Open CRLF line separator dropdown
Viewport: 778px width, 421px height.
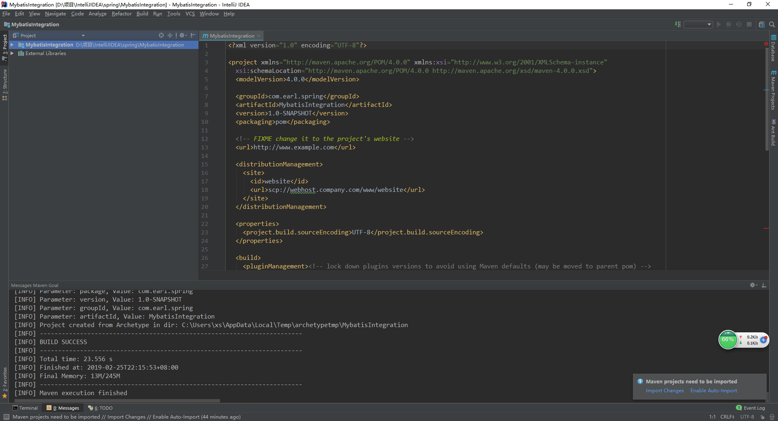coord(727,417)
